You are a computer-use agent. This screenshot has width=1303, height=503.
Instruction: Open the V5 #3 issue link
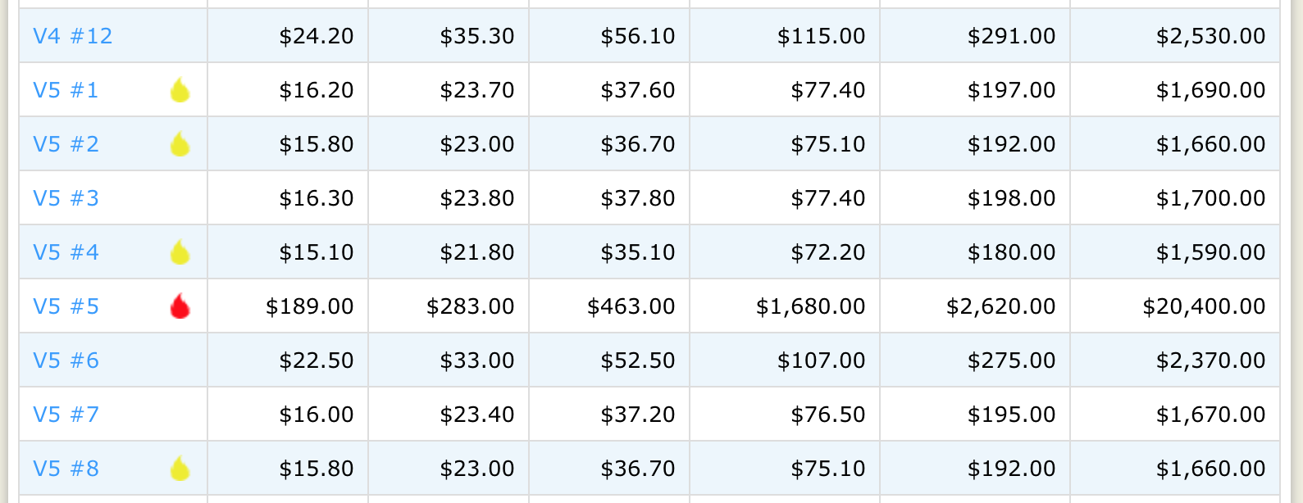point(66,198)
